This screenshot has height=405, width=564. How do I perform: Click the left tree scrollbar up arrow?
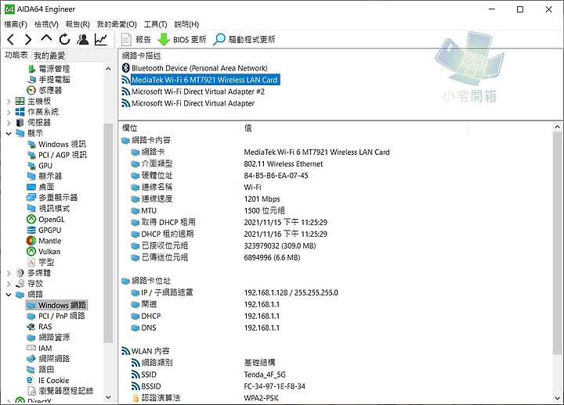coord(108,69)
